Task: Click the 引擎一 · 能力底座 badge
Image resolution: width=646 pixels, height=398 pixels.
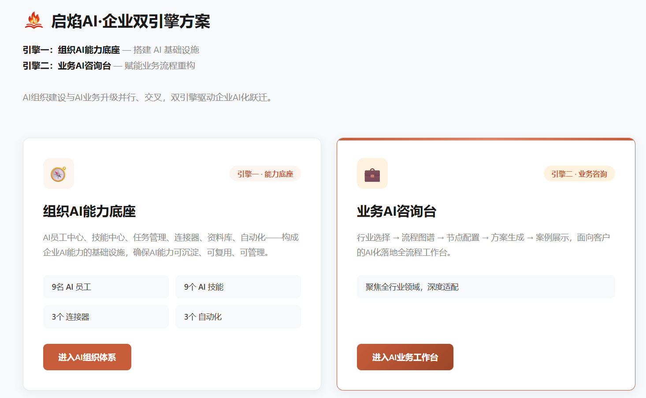Action: point(265,174)
